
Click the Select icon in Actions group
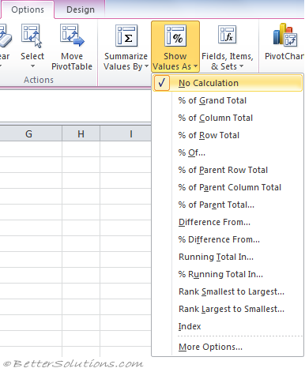click(32, 36)
